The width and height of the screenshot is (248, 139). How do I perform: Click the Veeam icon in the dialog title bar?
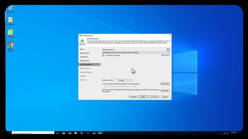(80, 36)
